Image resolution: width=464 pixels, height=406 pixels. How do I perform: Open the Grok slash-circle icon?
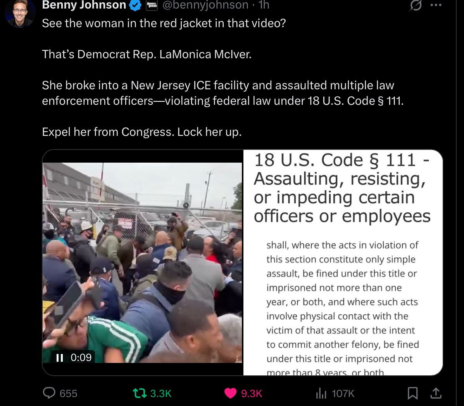416,5
